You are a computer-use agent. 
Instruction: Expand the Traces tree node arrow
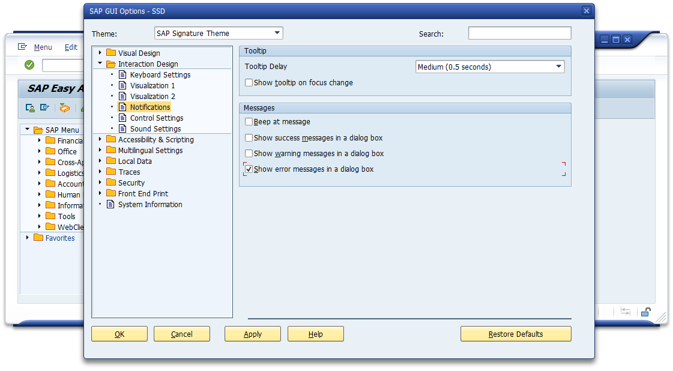point(100,171)
